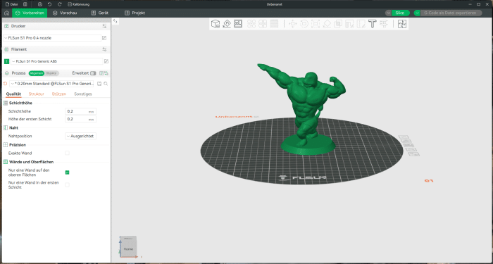Screen dimensions: 493x264
Task: Open the Nahtposition Ausgerichtet dropdown
Action: tap(80, 136)
